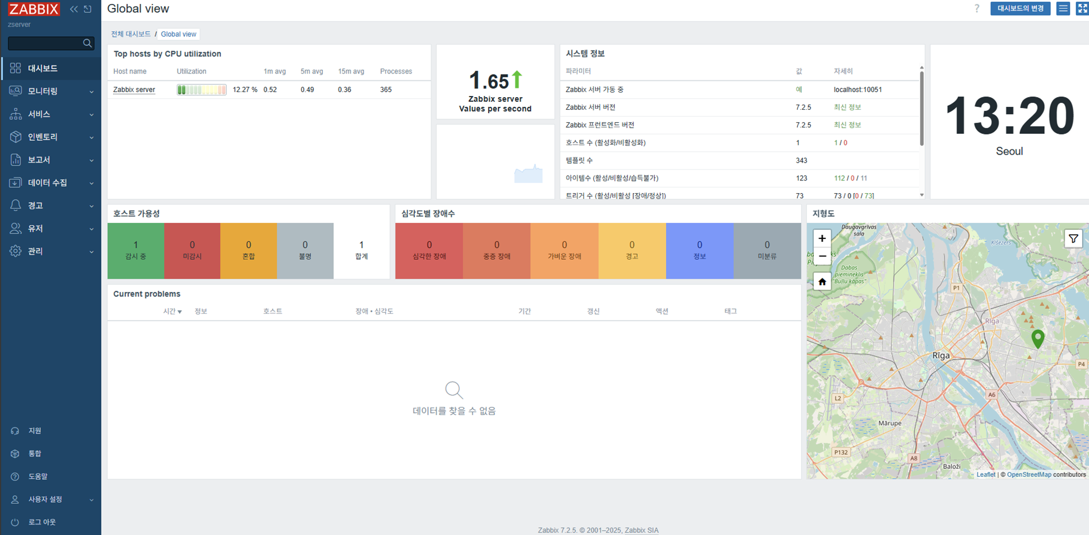The width and height of the screenshot is (1089, 535).
Task: Click the green host marker on map
Action: pyautogui.click(x=1038, y=339)
